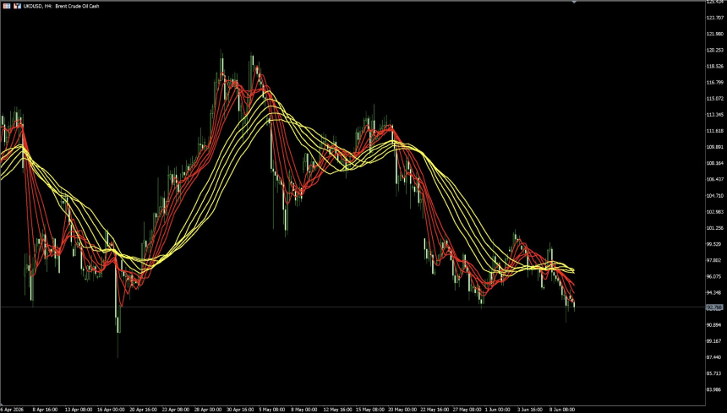Click the 8 Apr 16:00 time label

[46, 410]
